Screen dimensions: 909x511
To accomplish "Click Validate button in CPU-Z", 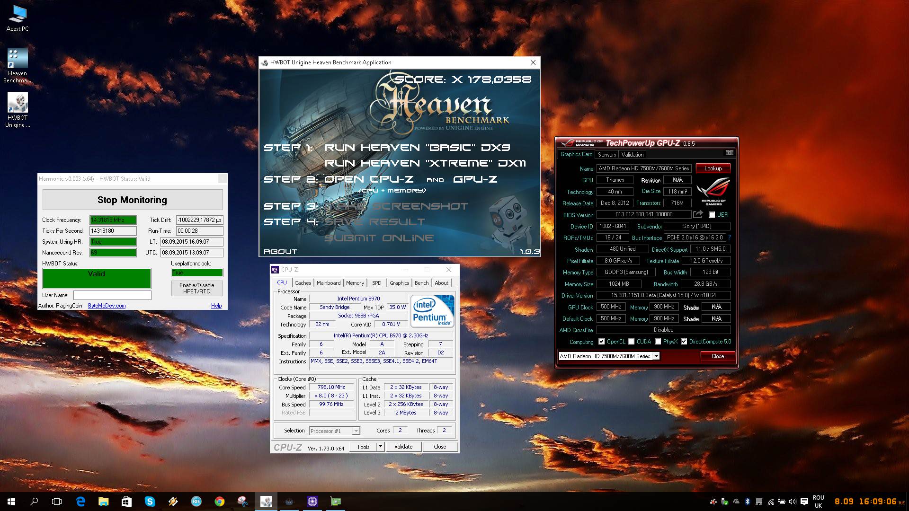I will click(x=403, y=447).
